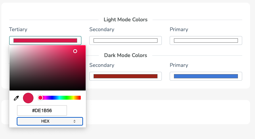Click the Dark Mode Colors heading
The image size is (255, 139).
(x=126, y=55)
